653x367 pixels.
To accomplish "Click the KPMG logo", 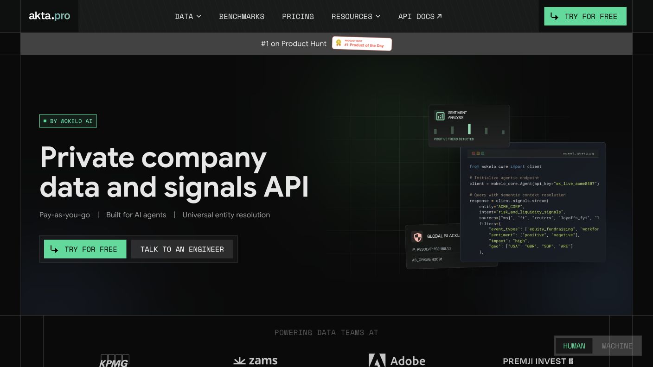I will click(x=114, y=361).
